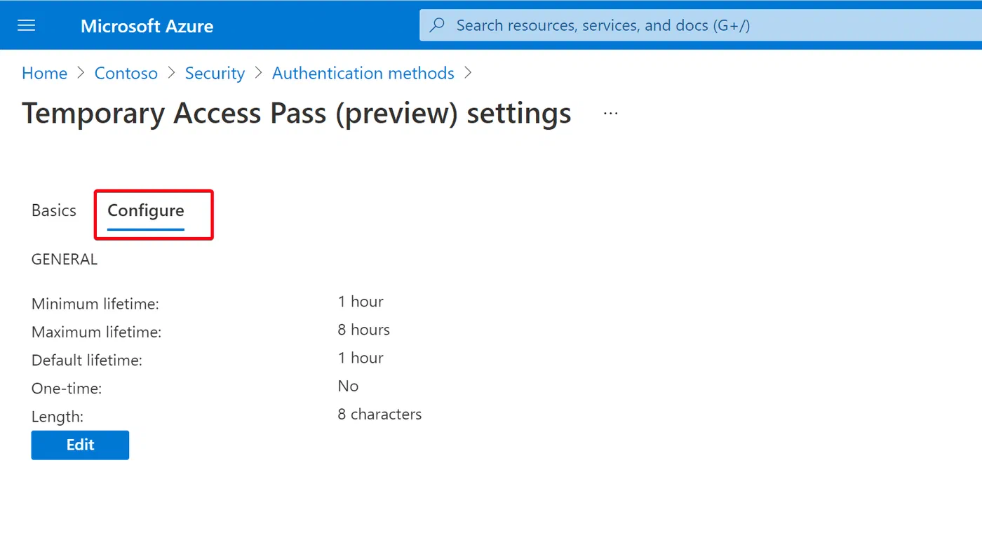982x545 pixels.
Task: Click the Length value 8 characters
Action: (x=379, y=415)
